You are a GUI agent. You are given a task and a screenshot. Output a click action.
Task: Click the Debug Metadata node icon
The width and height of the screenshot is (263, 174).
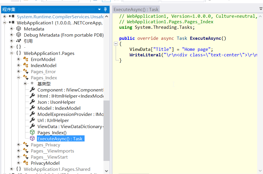tap(19, 35)
